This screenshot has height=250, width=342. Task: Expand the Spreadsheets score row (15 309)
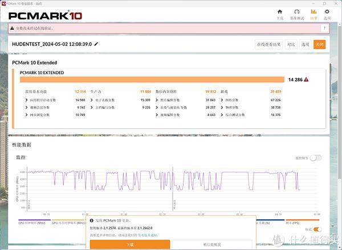coord(120,100)
